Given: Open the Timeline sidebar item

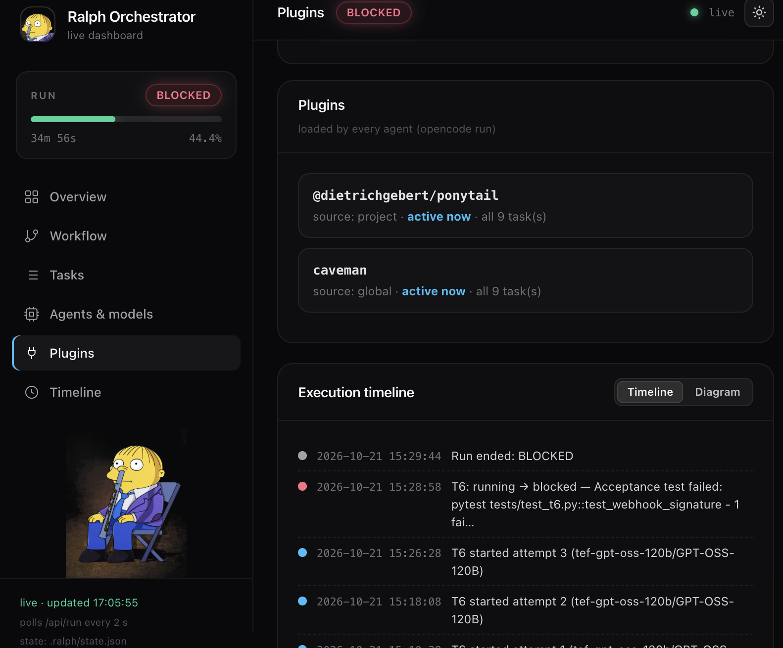Looking at the screenshot, I should point(126,392).
